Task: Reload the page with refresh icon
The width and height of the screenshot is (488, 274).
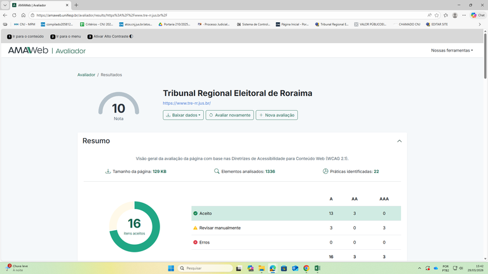Action: [x=14, y=15]
